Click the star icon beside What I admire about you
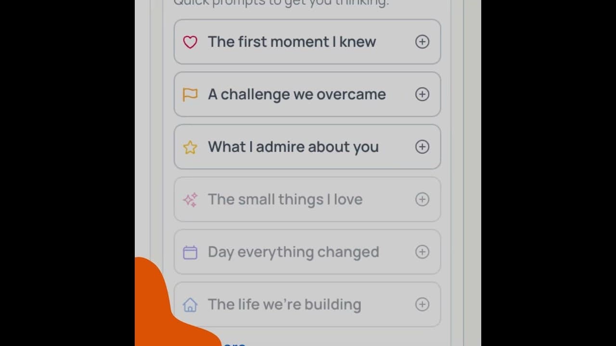 pos(190,147)
